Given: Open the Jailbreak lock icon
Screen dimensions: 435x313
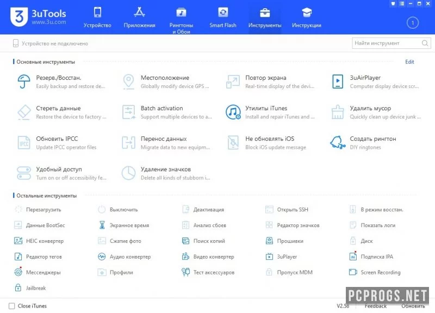Looking at the screenshot, I should [x=18, y=288].
